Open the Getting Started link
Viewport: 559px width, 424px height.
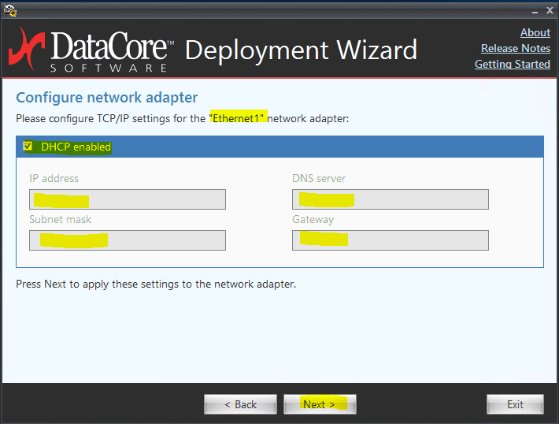(512, 64)
